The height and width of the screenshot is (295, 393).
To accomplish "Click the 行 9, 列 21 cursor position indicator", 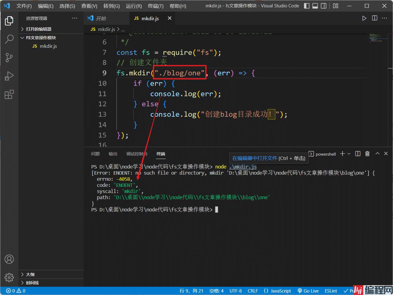I will pyautogui.click(x=191, y=291).
